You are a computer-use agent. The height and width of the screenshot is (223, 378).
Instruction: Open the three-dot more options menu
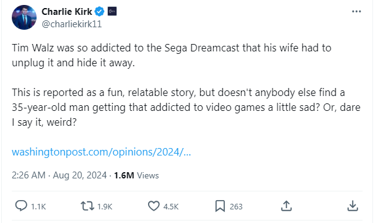pos(356,11)
